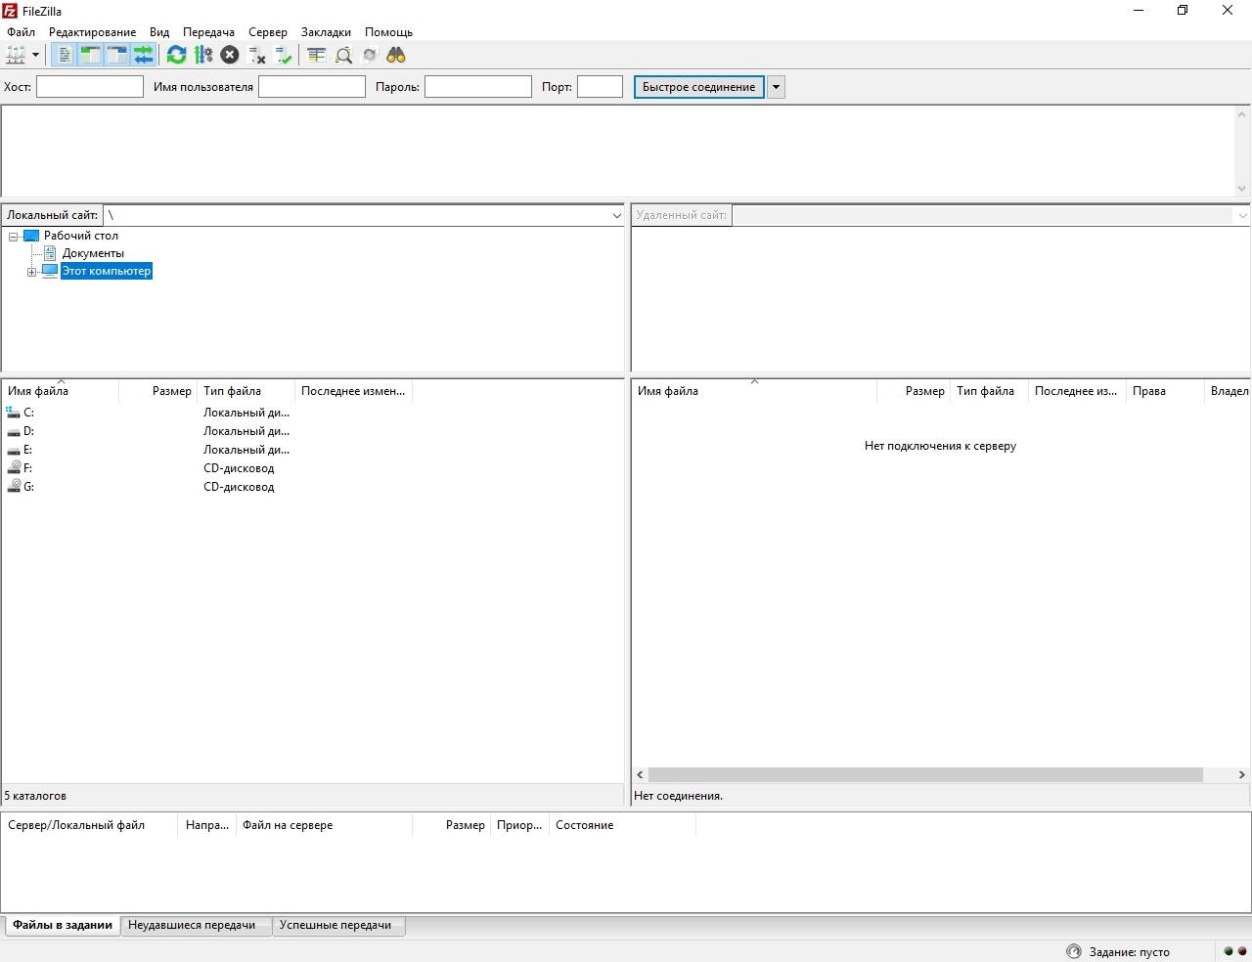The image size is (1252, 962).
Task: Open the Помощь menu
Action: (388, 32)
